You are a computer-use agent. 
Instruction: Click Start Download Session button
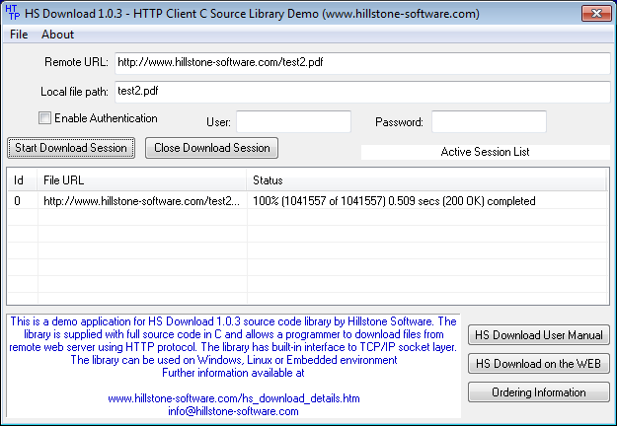71,148
